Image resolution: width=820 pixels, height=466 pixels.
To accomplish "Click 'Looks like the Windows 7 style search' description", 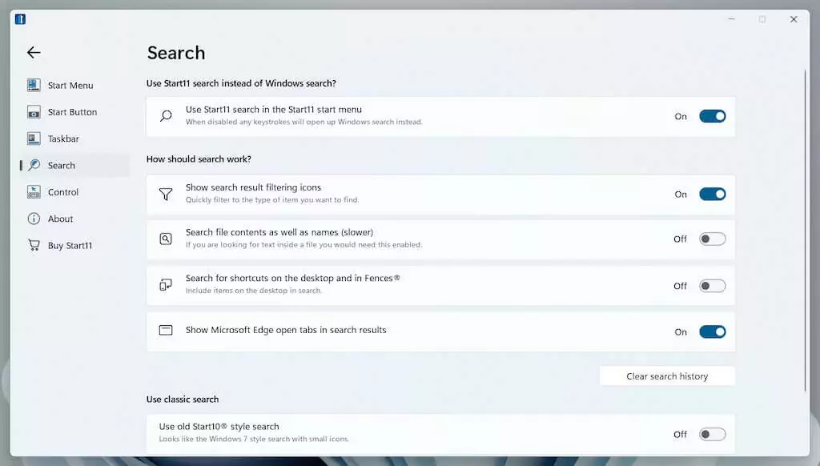I will click(254, 439).
